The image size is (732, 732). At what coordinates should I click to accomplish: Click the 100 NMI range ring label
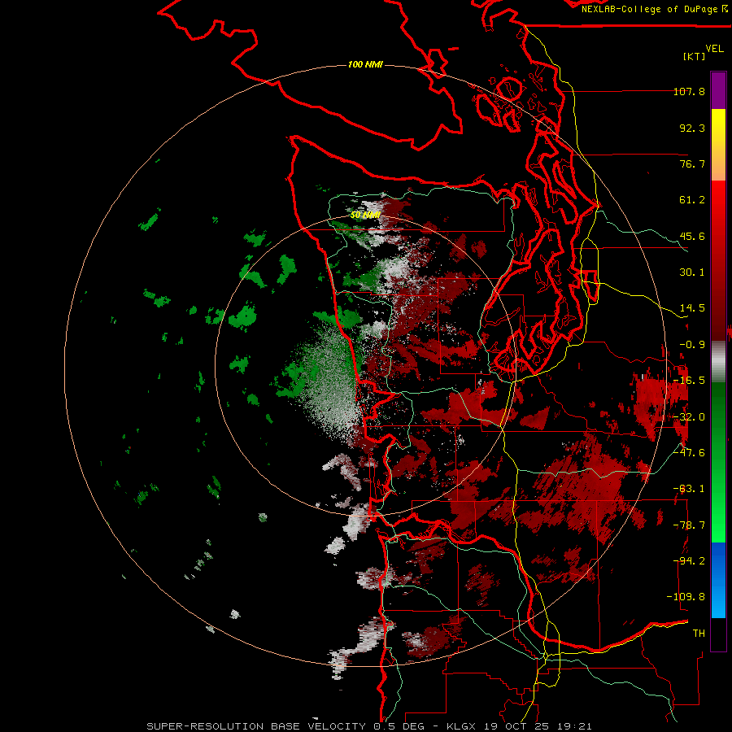tap(365, 64)
